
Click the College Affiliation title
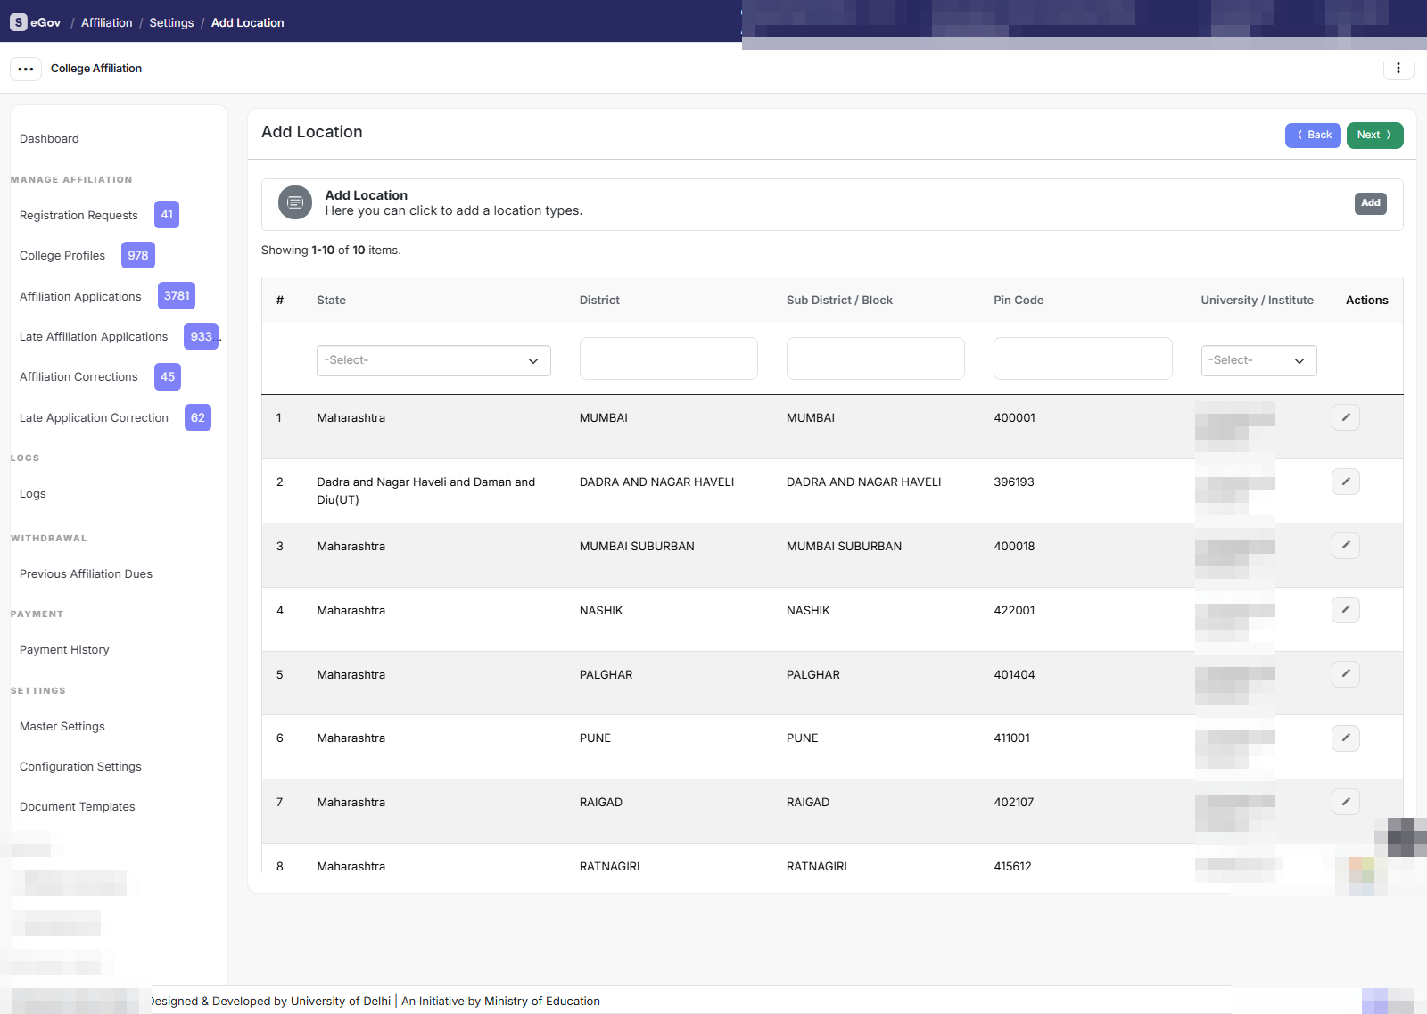click(96, 69)
